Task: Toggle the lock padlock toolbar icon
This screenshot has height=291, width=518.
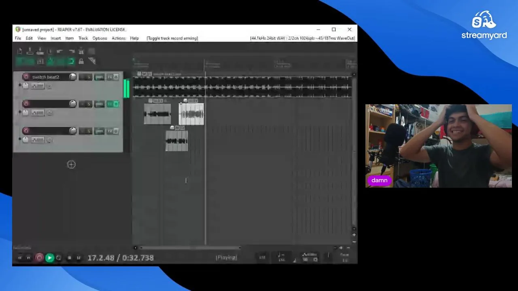Action: tap(81, 61)
